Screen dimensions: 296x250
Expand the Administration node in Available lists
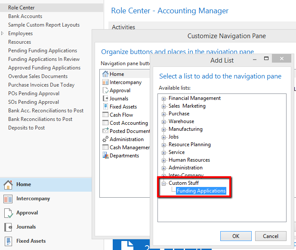pos(163,168)
